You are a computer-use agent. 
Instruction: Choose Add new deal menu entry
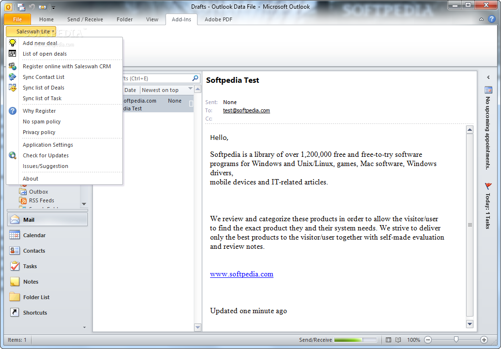click(64, 43)
